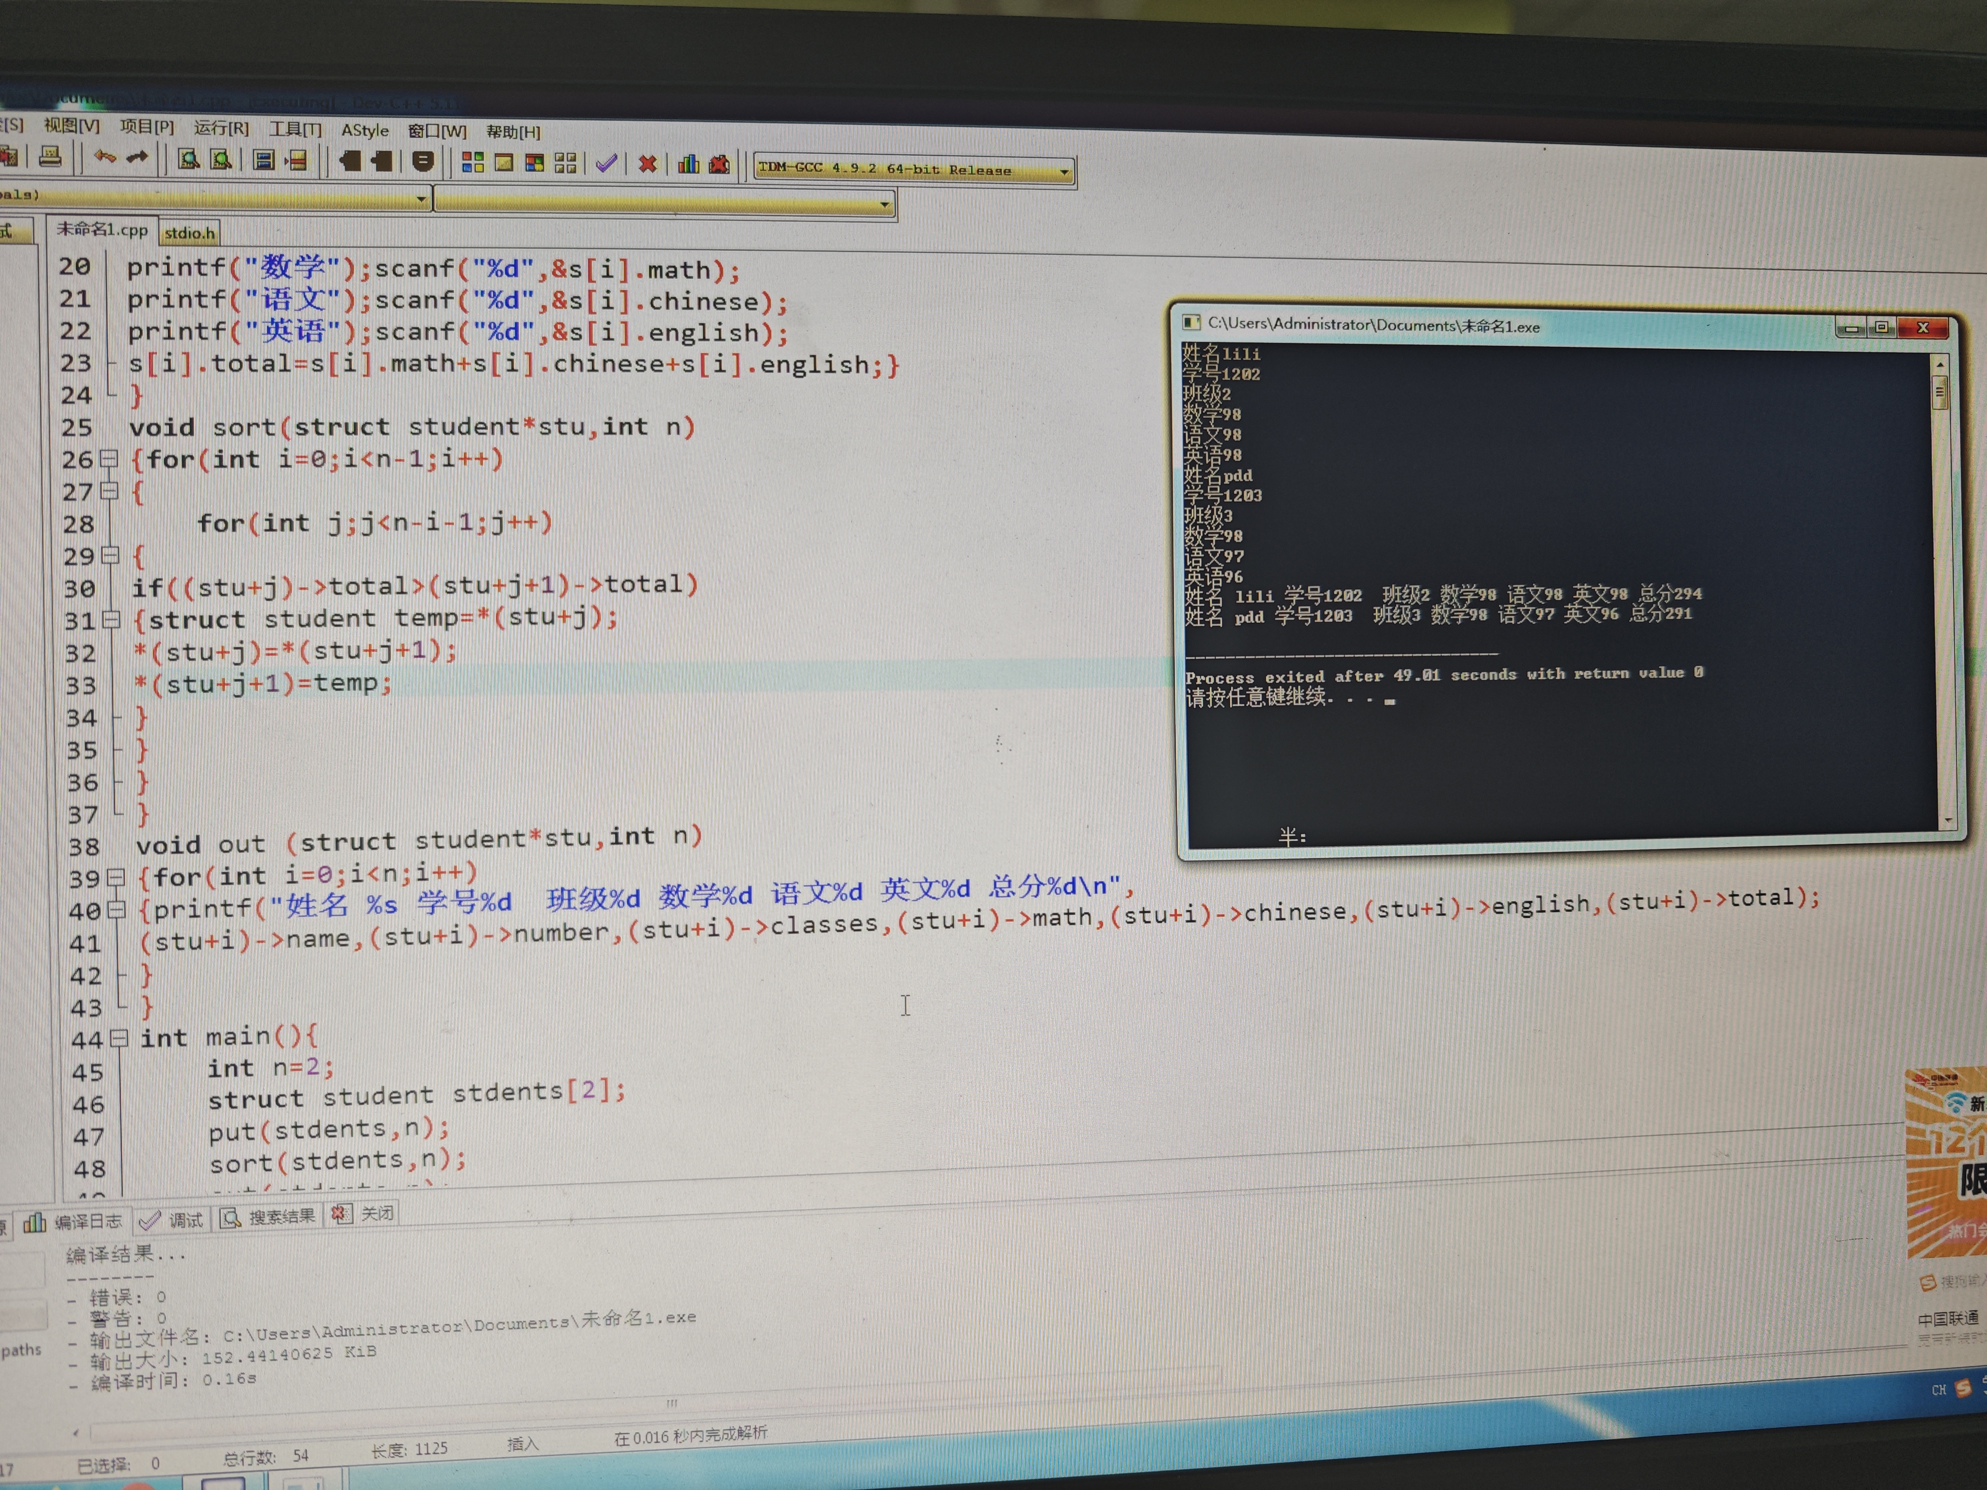The width and height of the screenshot is (1987, 1490).
Task: Collapse fold marker at line 44 main
Action: pos(118,1039)
